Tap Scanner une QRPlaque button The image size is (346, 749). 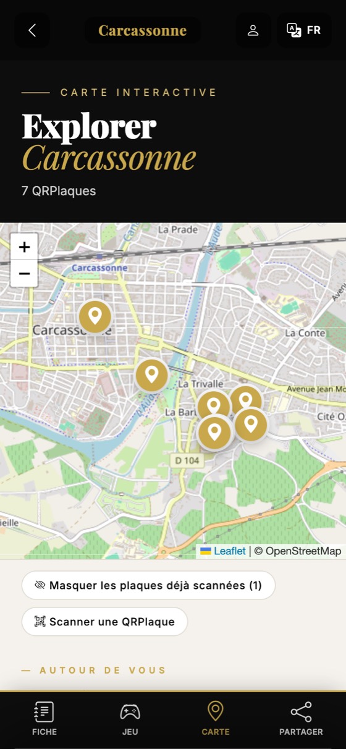[x=104, y=622]
